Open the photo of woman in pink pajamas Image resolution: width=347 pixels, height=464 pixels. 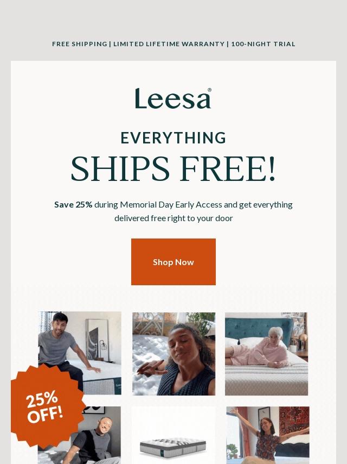(266, 354)
